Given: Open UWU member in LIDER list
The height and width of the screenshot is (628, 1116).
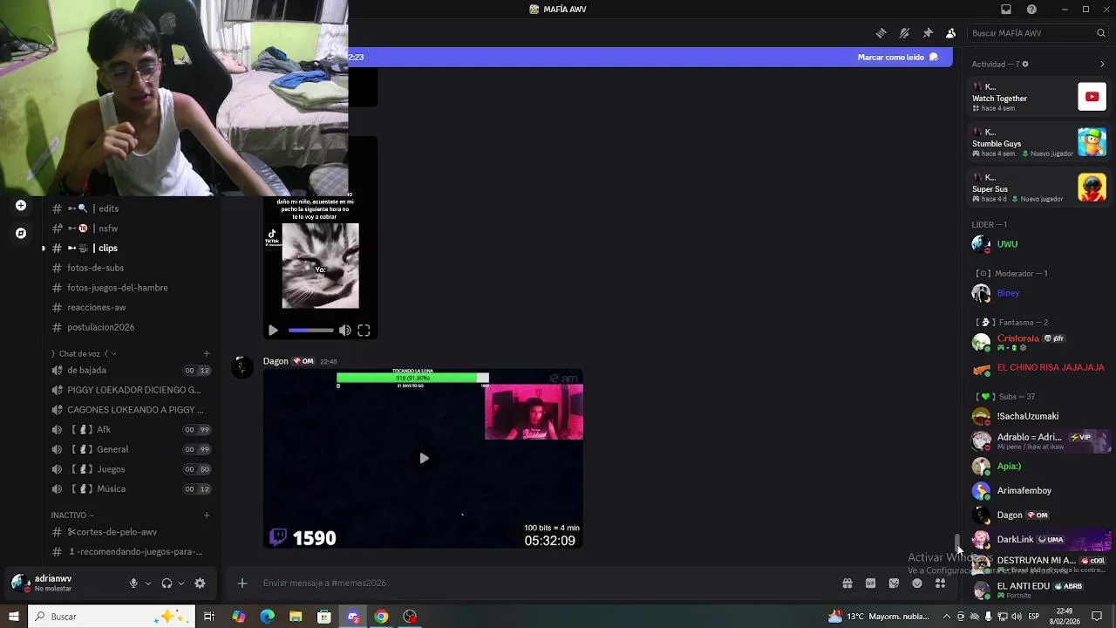Looking at the screenshot, I should pyautogui.click(x=1038, y=244).
